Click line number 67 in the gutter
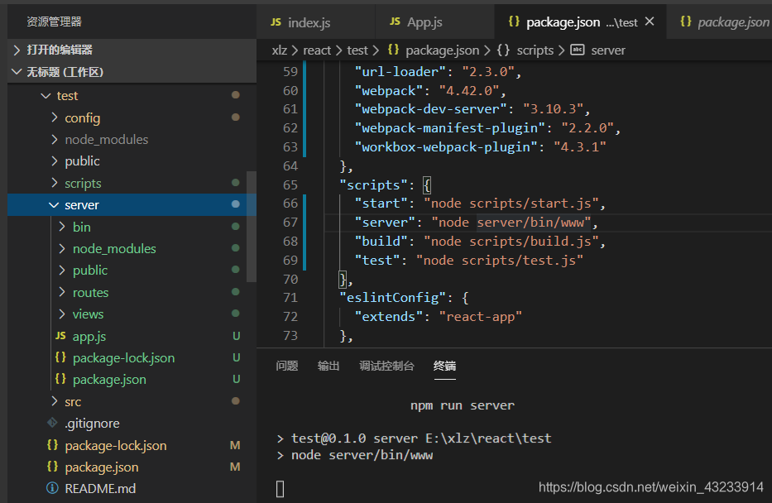 [x=290, y=223]
